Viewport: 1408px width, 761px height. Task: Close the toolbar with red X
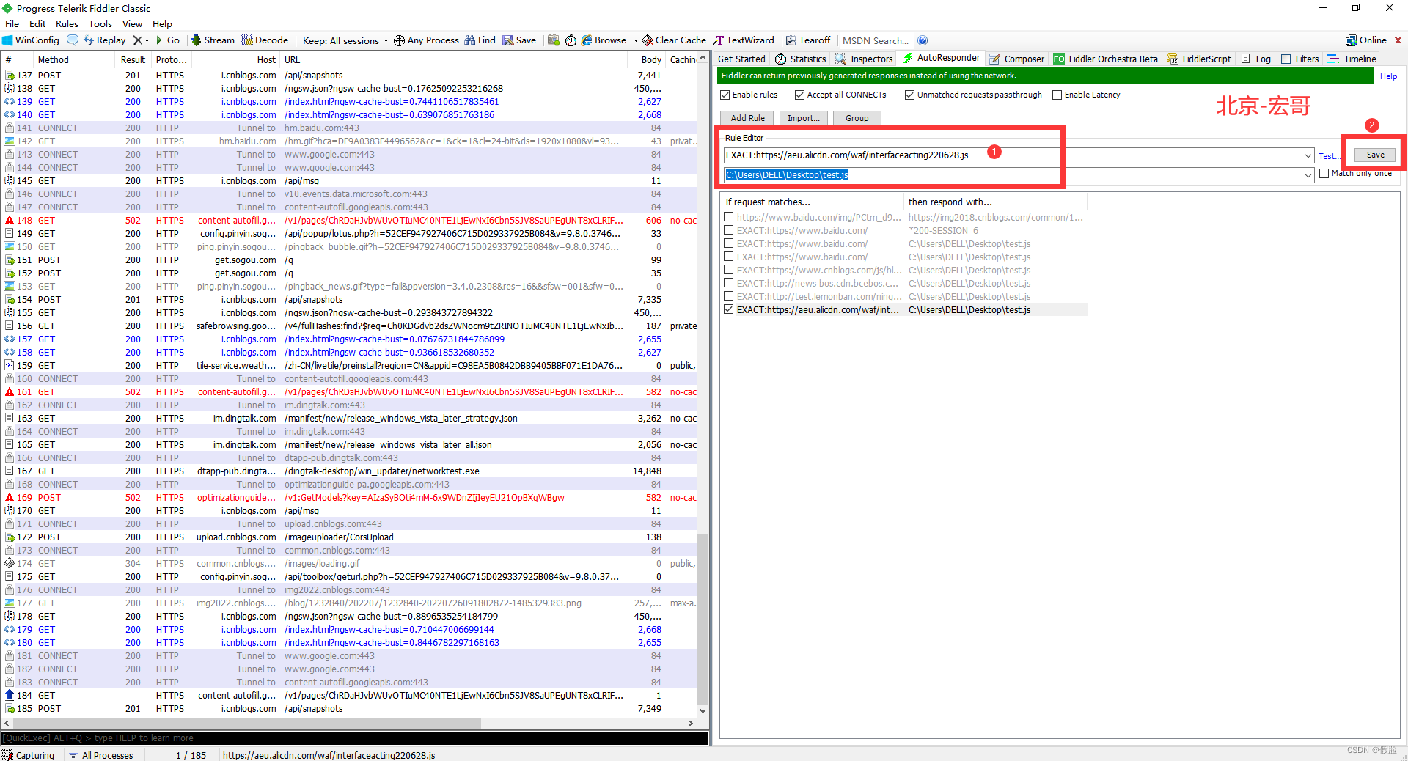point(1398,40)
